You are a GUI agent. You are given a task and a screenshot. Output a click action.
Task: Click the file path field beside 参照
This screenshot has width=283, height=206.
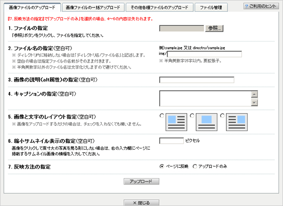point(182,28)
